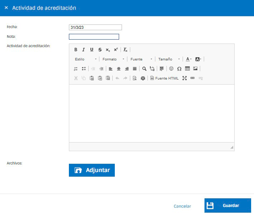Maximize the editor area
This screenshot has width=254, height=217.
pos(184,78)
